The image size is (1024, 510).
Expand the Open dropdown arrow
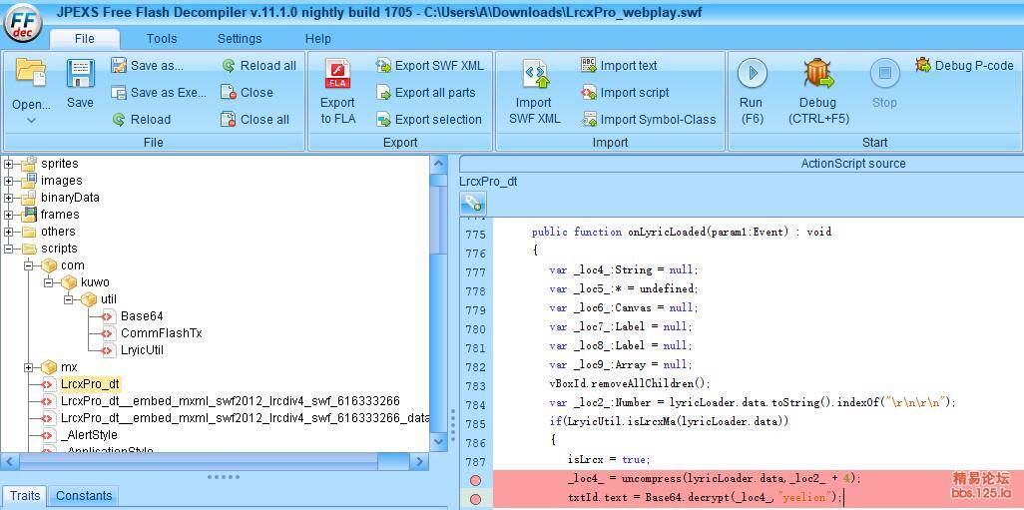[x=31, y=120]
